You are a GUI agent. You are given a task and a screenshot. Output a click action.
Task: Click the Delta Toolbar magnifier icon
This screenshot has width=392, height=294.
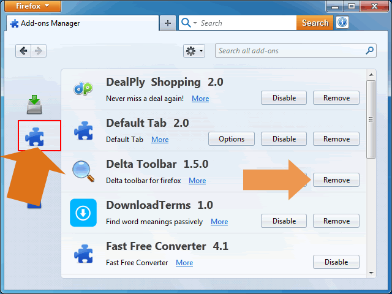coord(83,171)
